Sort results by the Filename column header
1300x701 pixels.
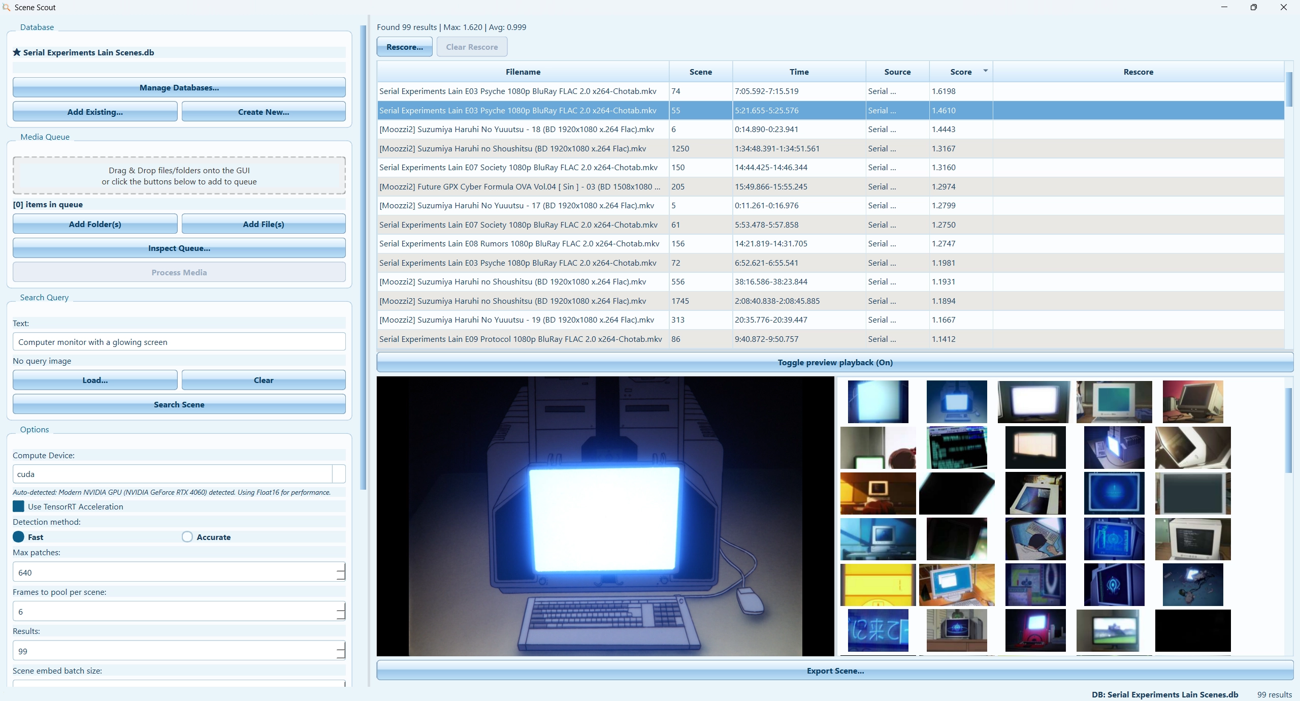click(523, 72)
